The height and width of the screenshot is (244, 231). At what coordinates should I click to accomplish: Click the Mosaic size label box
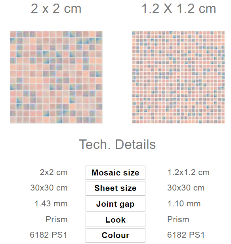(x=115, y=173)
